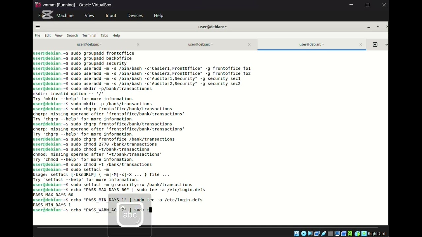Click the 'sudo chmod 2770 /bank/transactions' line
The height and width of the screenshot is (237, 422).
point(95,144)
